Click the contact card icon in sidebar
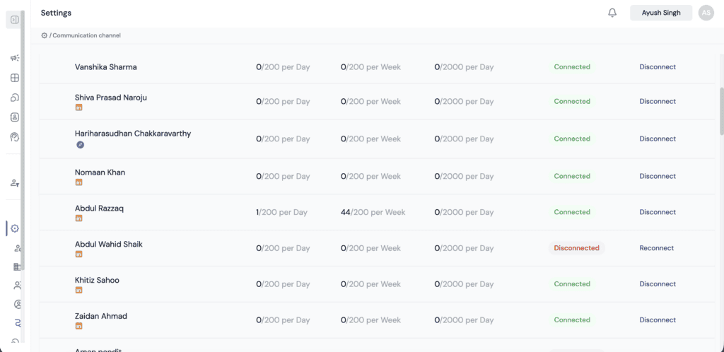Image resolution: width=724 pixels, height=352 pixels. coord(15,117)
